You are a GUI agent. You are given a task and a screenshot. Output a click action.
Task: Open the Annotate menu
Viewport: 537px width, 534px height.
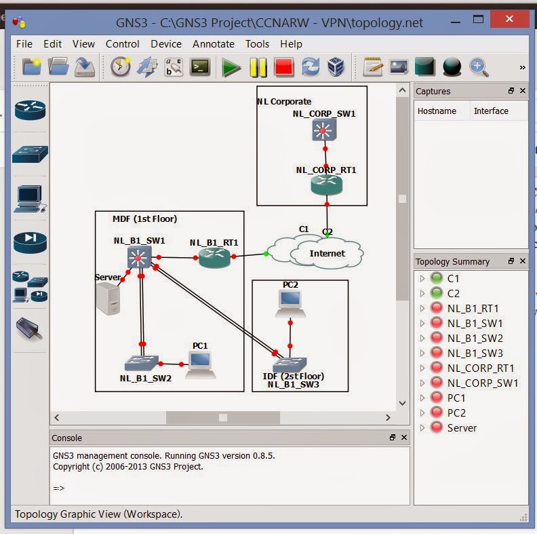point(214,44)
